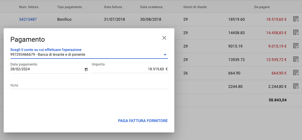Click payment icon for 2.244,80 € invoice row
The image size is (302, 140).
tap(296, 86)
